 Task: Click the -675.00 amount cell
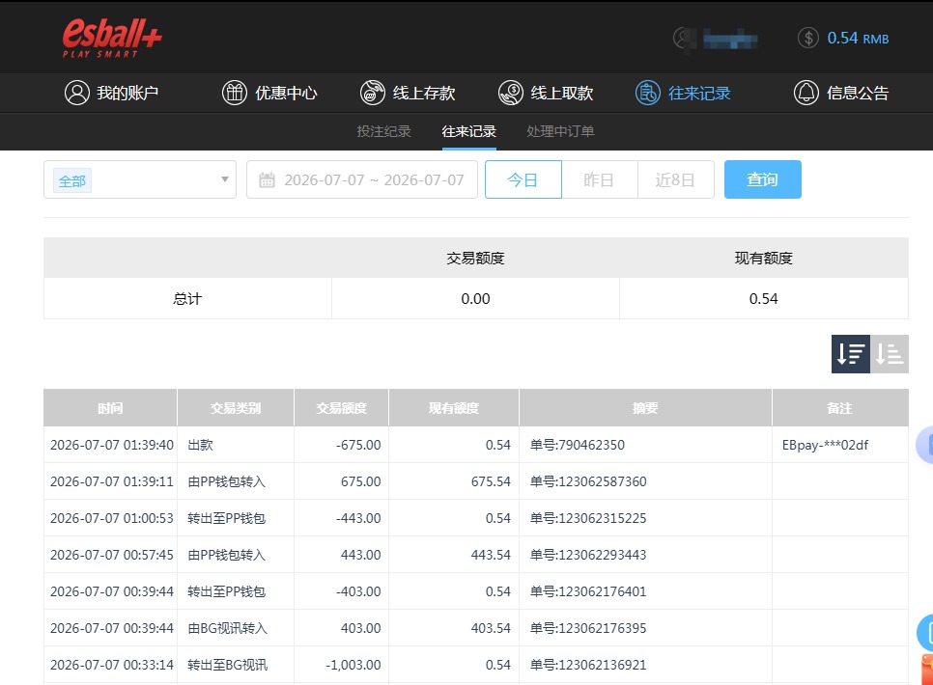[x=358, y=445]
